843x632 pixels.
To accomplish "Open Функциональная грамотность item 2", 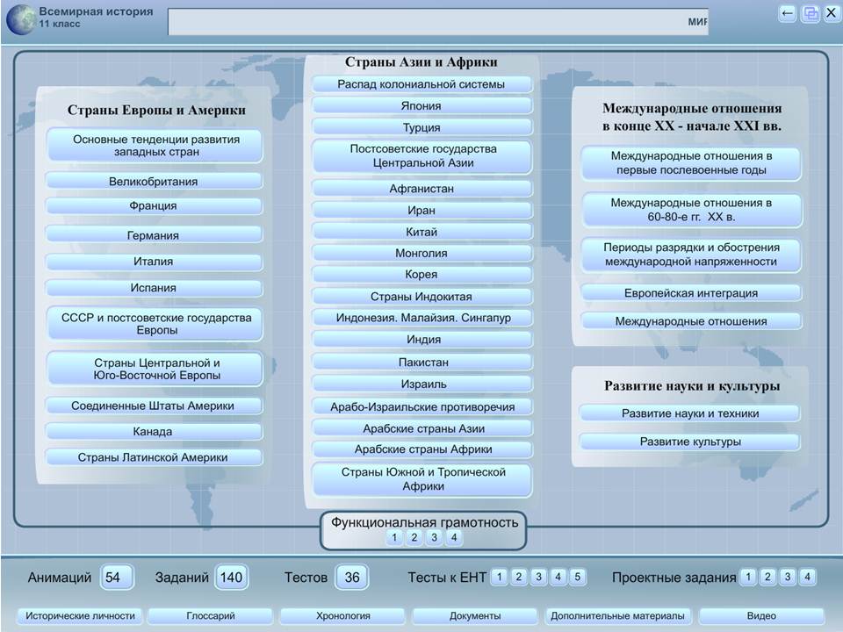I will click(x=414, y=537).
